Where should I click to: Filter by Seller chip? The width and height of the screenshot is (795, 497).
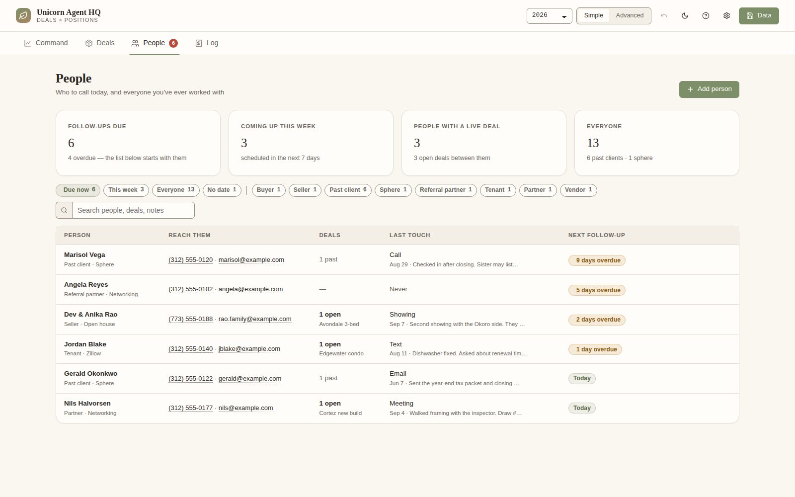click(305, 190)
